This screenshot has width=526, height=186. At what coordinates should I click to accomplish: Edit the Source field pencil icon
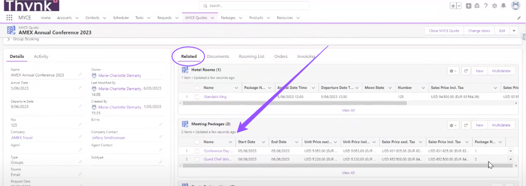click(x=80, y=175)
